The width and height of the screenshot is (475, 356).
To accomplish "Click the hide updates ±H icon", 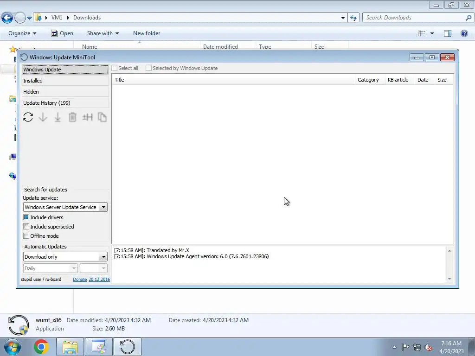I will [x=87, y=117].
